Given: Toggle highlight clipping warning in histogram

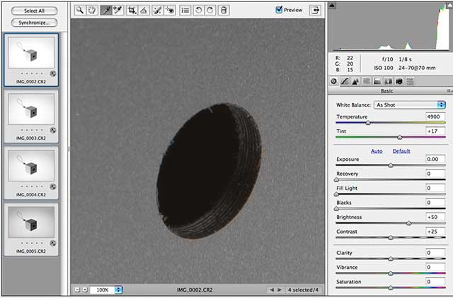Looking at the screenshot, I should 449,5.
